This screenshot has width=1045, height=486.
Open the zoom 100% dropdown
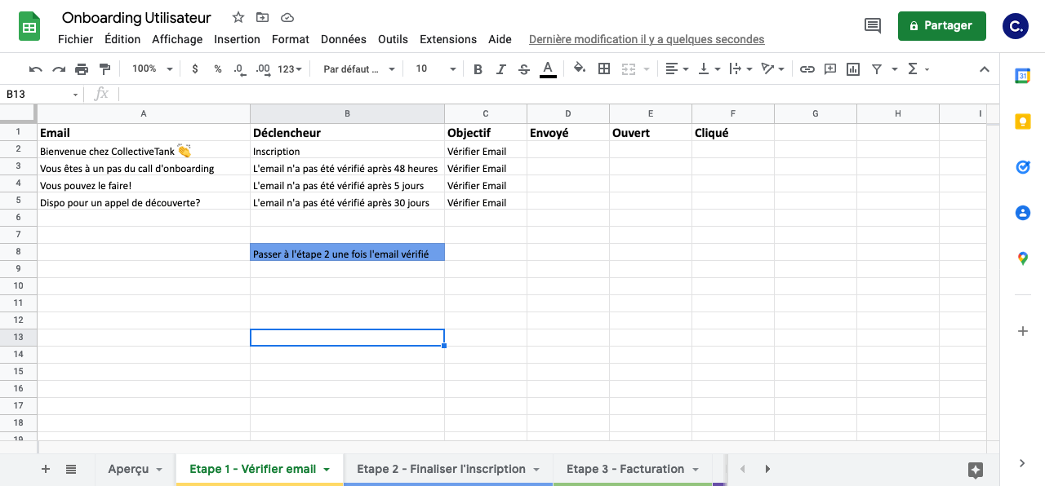point(153,69)
